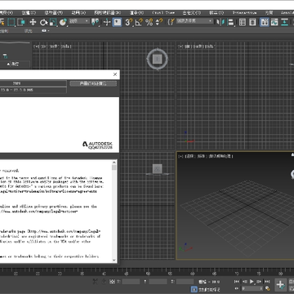Select the Rectangular Selection Region tool
This screenshot has width=294, height=294.
[x=11, y=22]
